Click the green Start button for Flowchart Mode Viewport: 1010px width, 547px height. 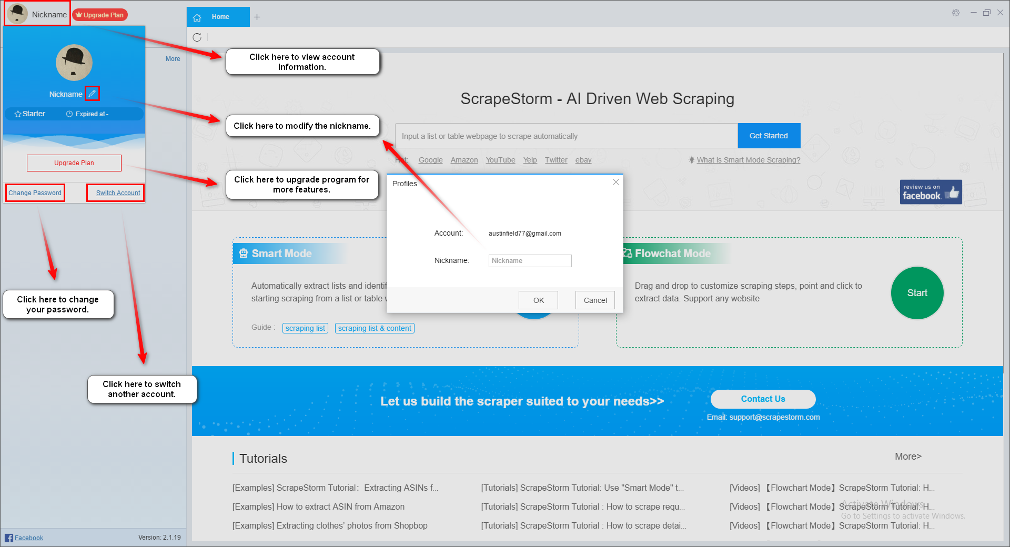[x=917, y=293]
